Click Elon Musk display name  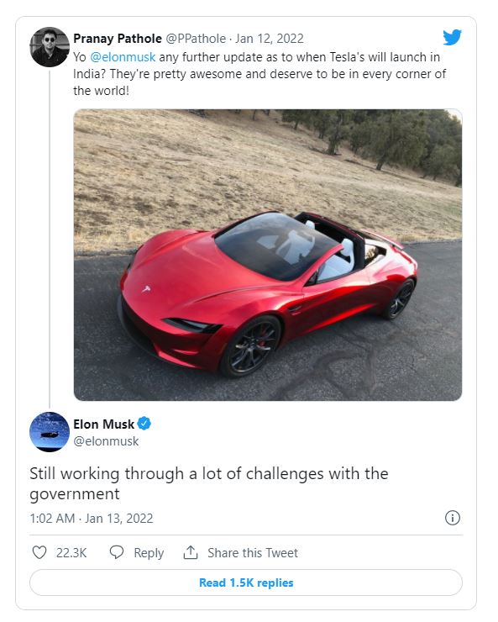click(x=104, y=424)
